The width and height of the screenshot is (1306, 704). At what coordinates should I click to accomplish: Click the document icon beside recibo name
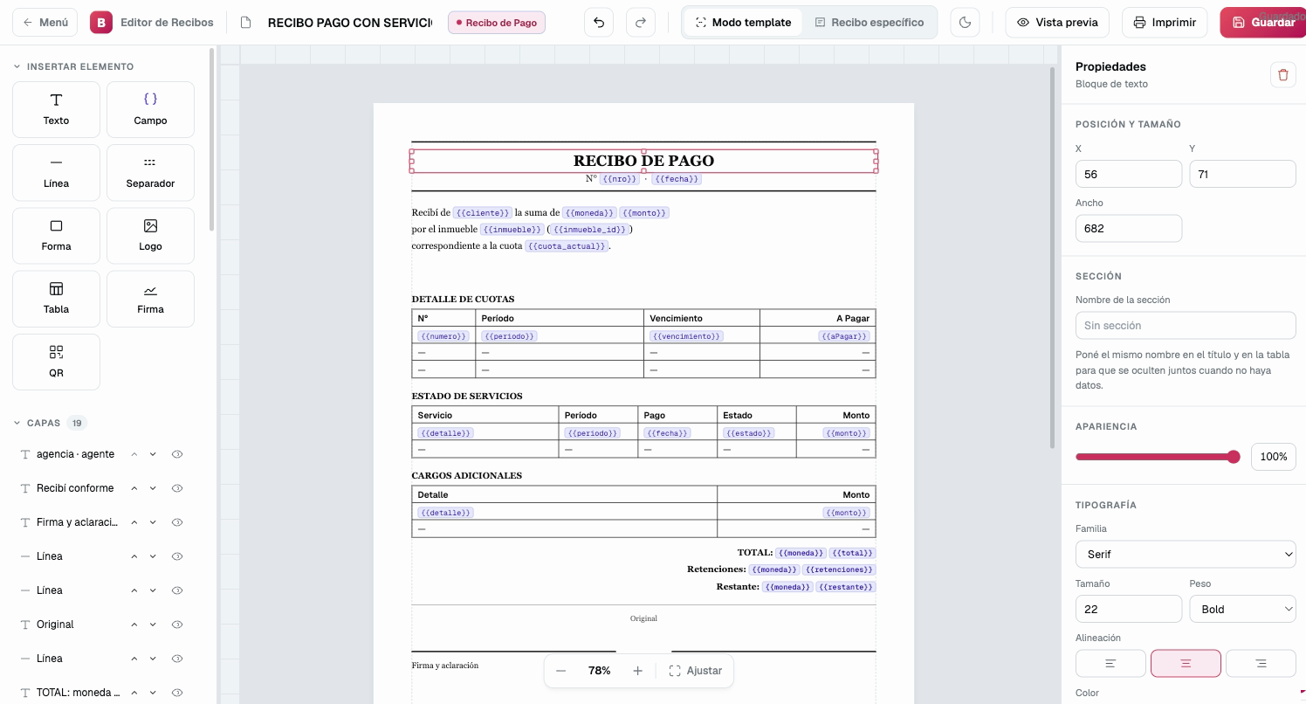246,23
